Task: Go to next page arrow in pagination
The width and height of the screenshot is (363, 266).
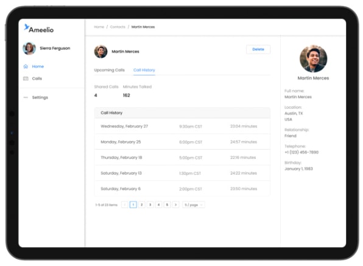Action: pyautogui.click(x=175, y=205)
